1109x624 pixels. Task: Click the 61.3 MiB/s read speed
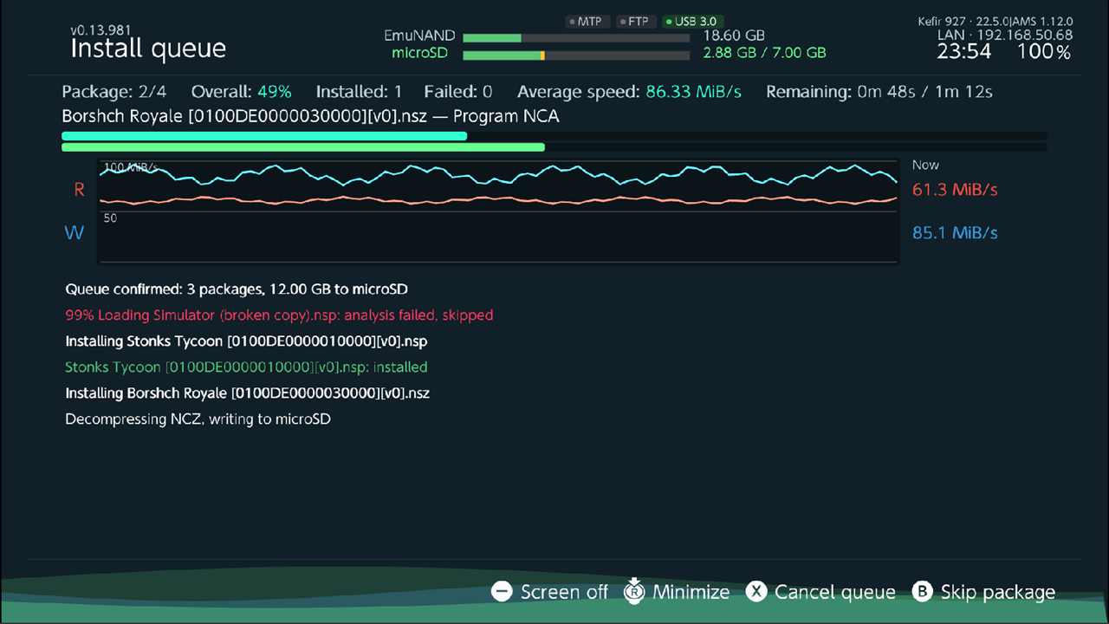(x=955, y=190)
